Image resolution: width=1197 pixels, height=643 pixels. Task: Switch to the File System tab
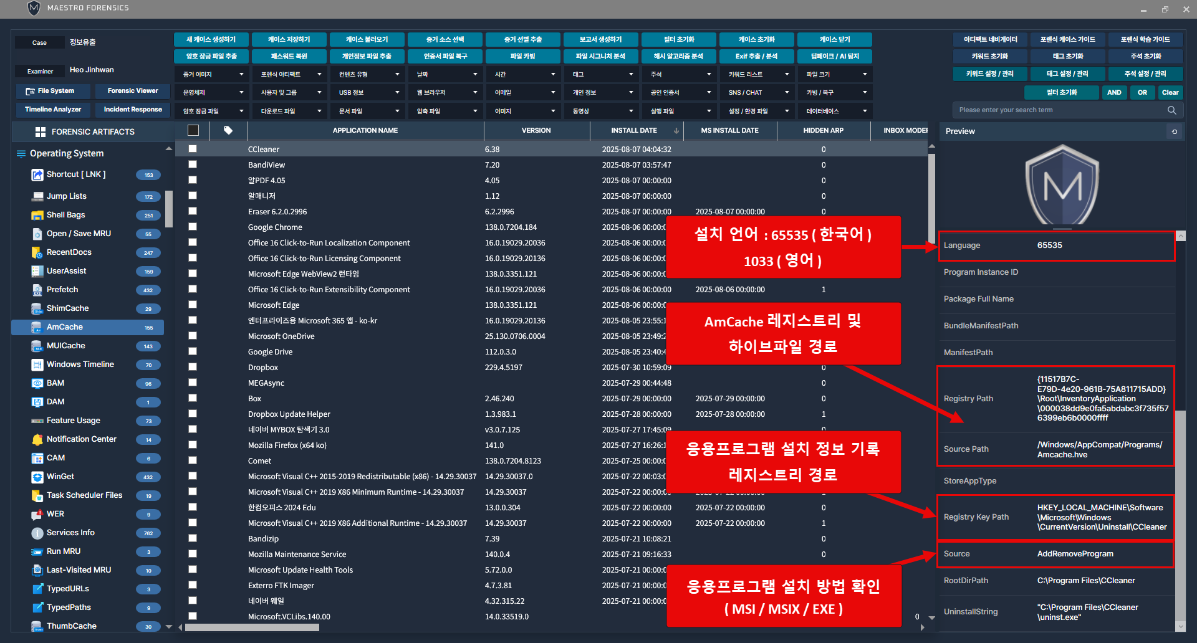[x=53, y=91]
